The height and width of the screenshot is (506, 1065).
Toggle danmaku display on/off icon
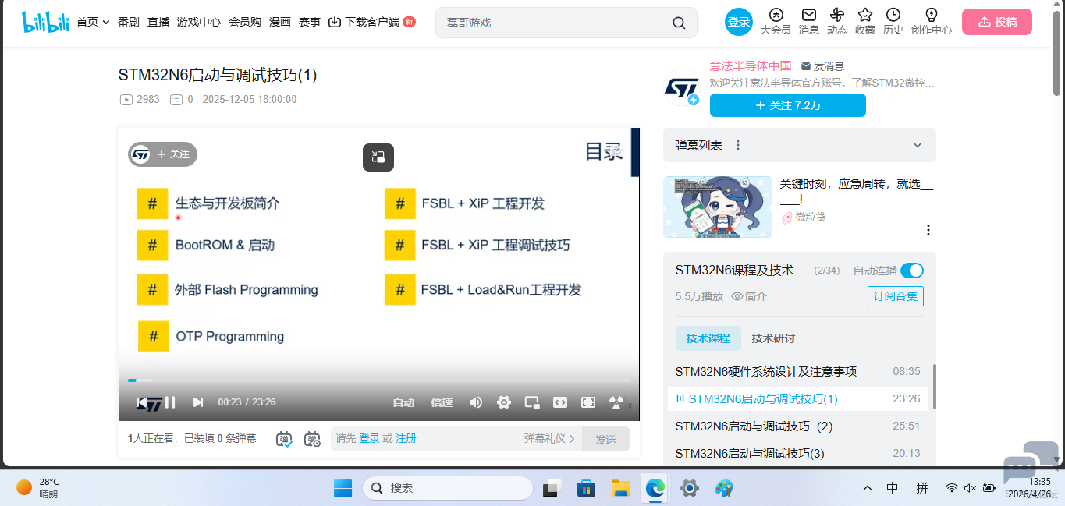pyautogui.click(x=285, y=439)
